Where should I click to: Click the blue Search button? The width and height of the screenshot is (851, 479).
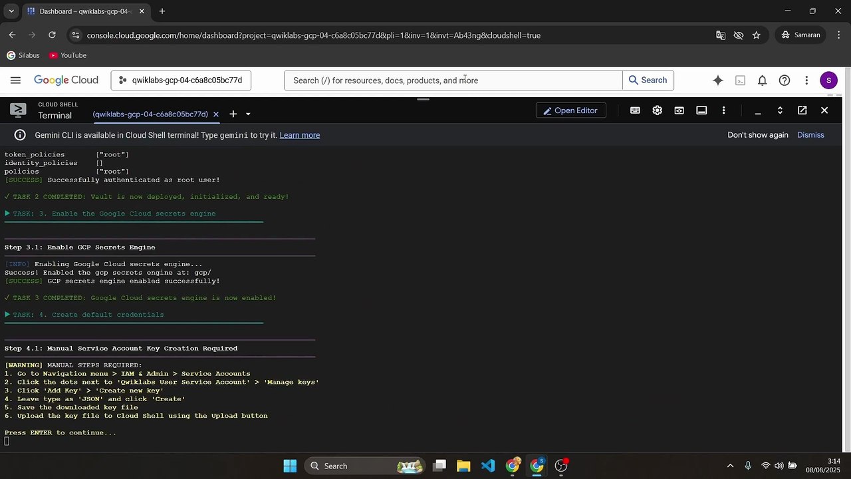(x=648, y=80)
